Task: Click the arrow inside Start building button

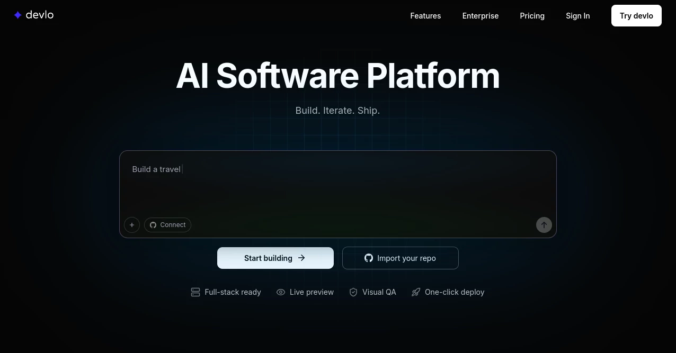Action: pyautogui.click(x=301, y=258)
